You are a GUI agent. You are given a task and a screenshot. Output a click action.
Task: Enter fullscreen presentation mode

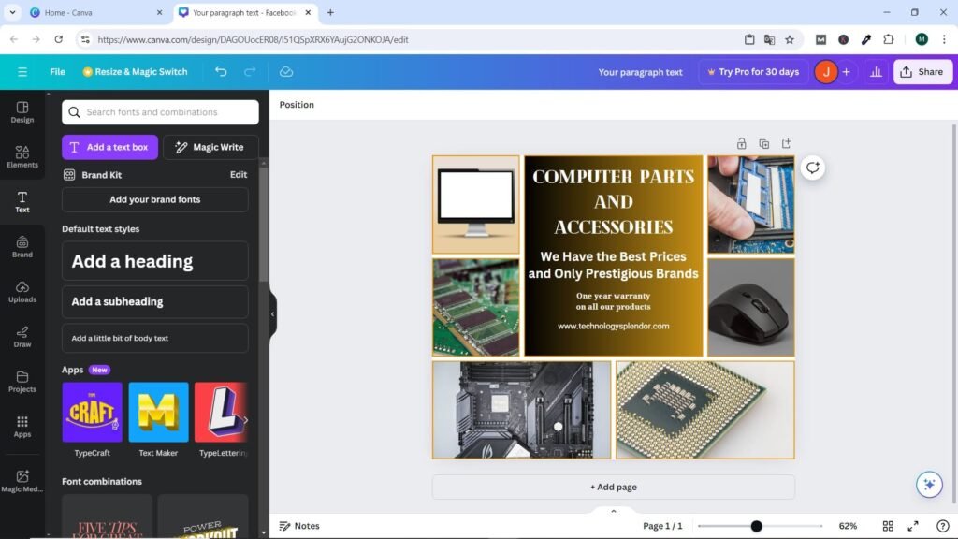[x=913, y=526]
